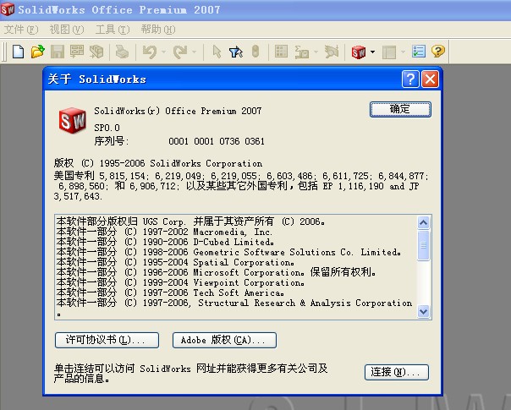Click the Macromedia, Inc. copyright line
511x410 pixels.
(164, 232)
